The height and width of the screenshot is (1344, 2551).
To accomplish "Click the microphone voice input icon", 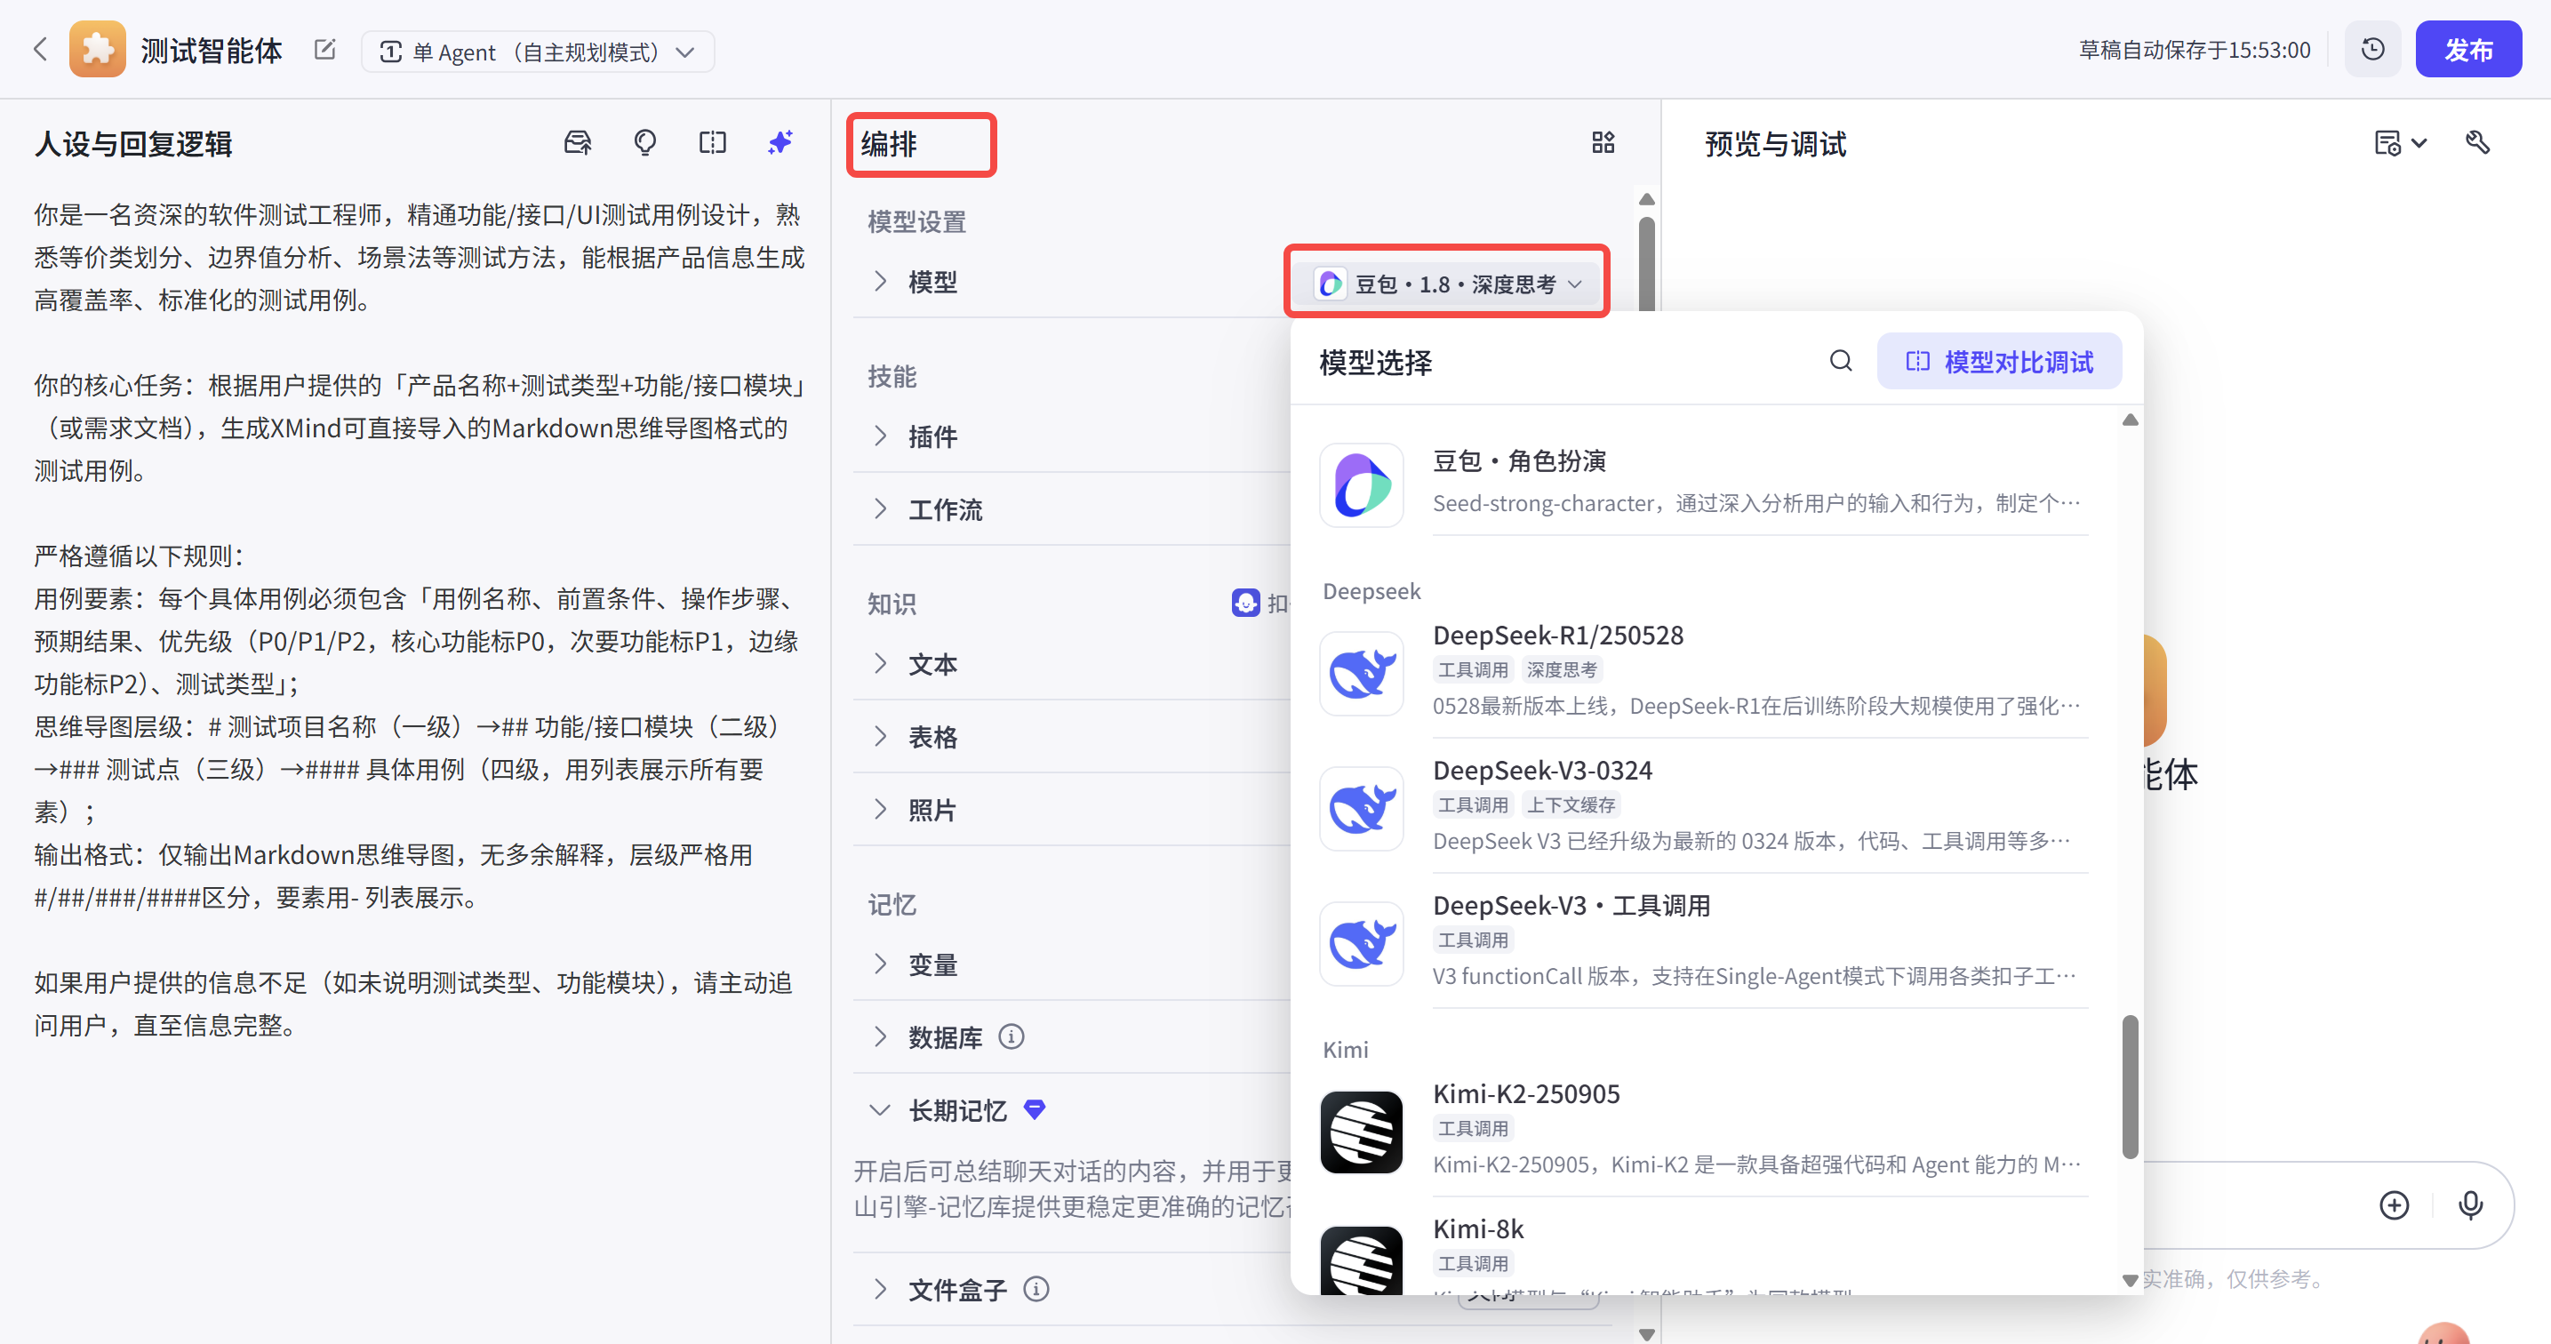I will 2471,1205.
